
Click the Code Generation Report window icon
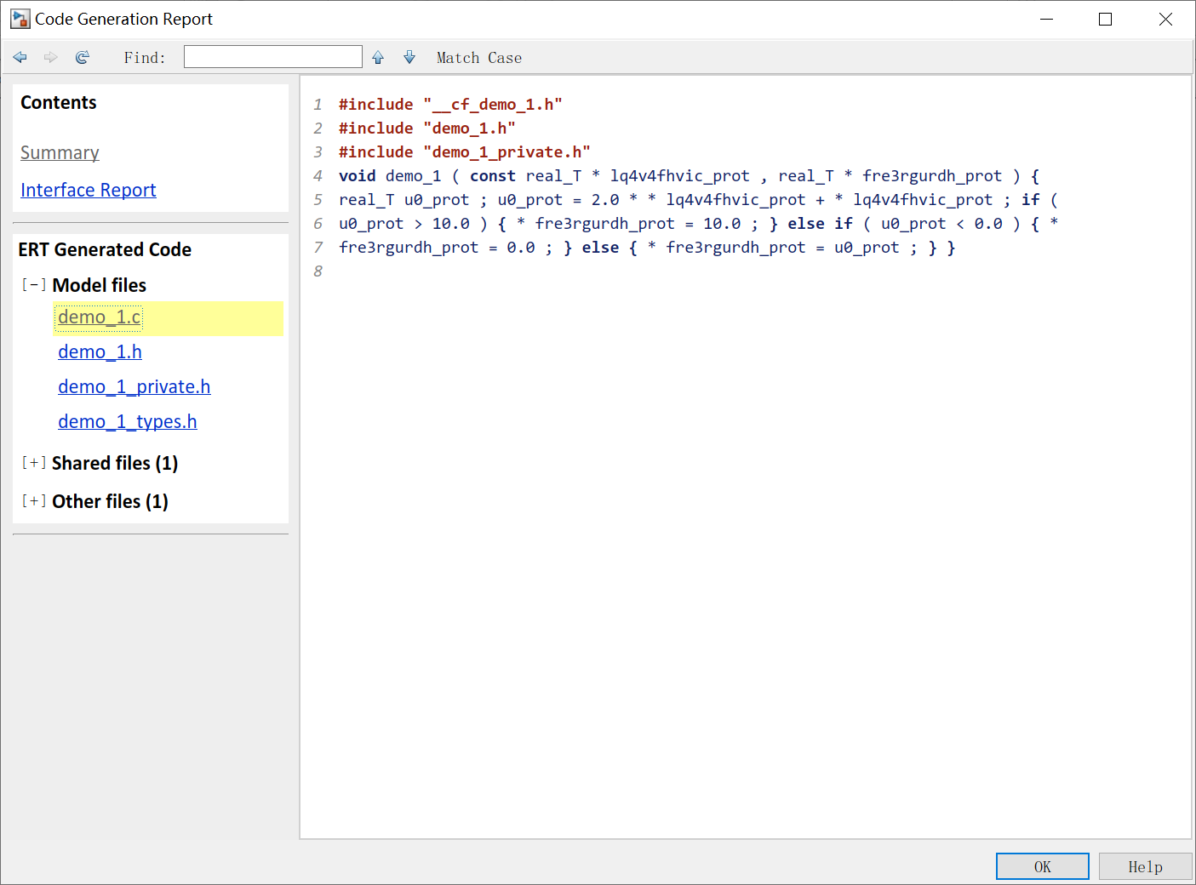[x=20, y=19]
